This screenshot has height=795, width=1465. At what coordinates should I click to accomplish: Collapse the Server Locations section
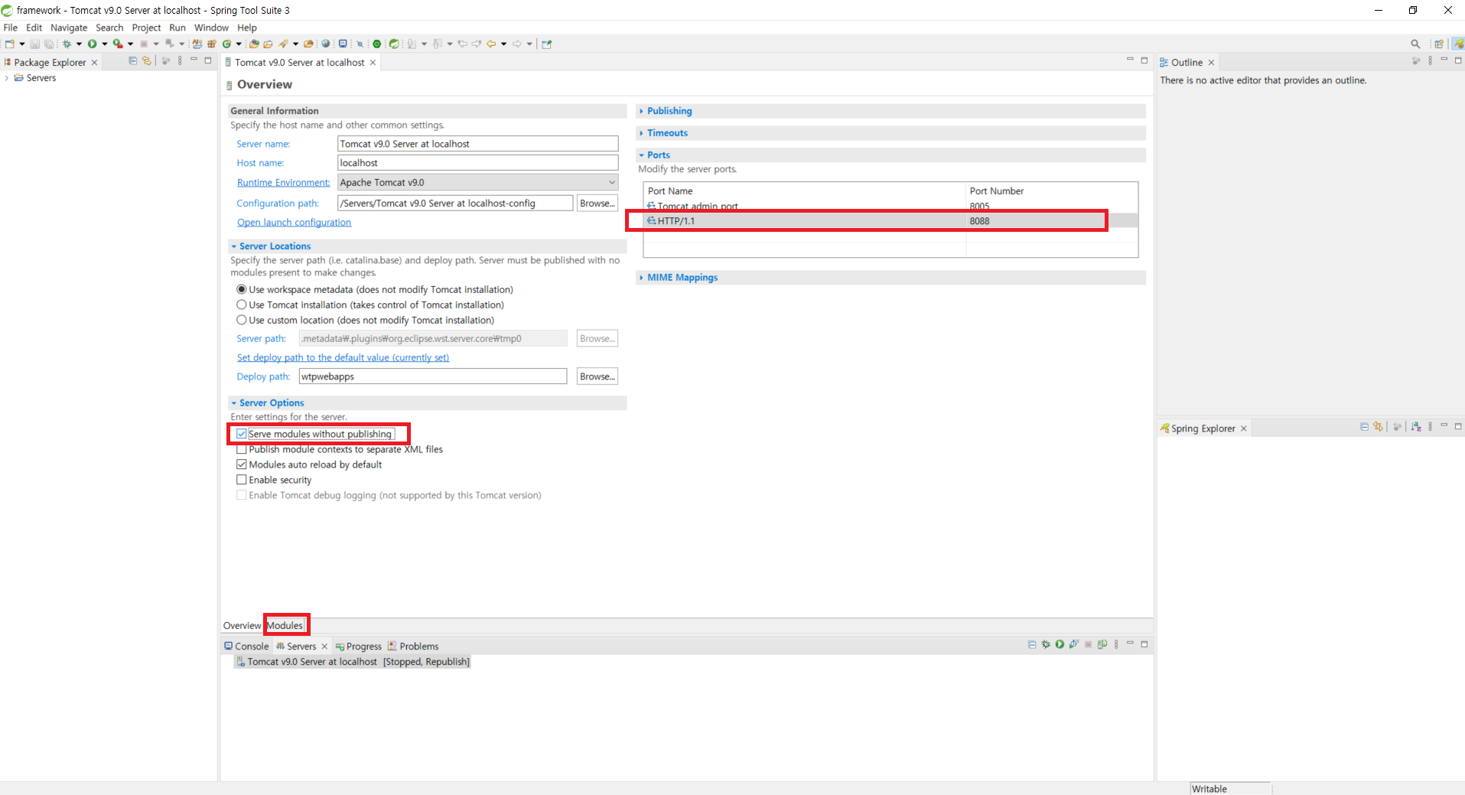[x=275, y=246]
